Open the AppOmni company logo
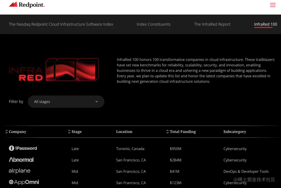The height and width of the screenshot is (188, 281). (24, 182)
